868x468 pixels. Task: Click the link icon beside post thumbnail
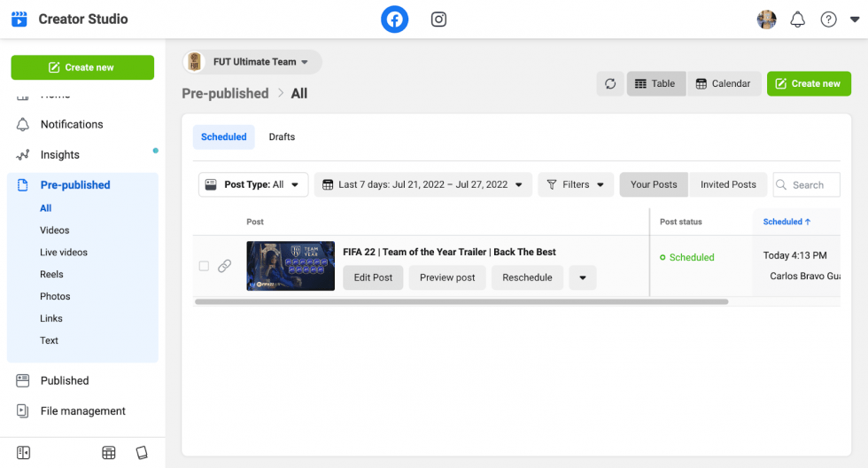click(224, 266)
